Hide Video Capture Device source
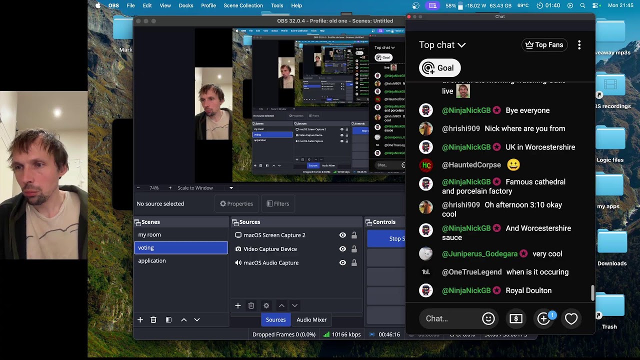Viewport: 640px width, 360px height. [342, 249]
